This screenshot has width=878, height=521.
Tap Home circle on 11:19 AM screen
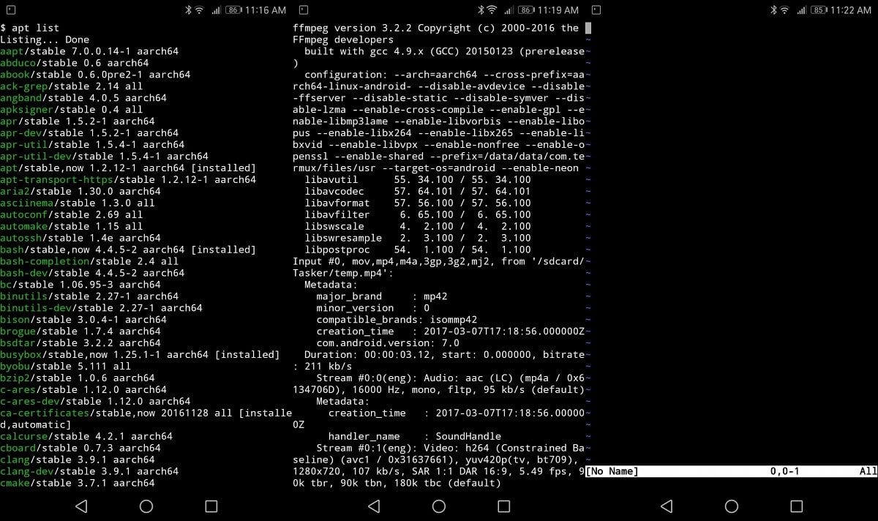[439, 506]
